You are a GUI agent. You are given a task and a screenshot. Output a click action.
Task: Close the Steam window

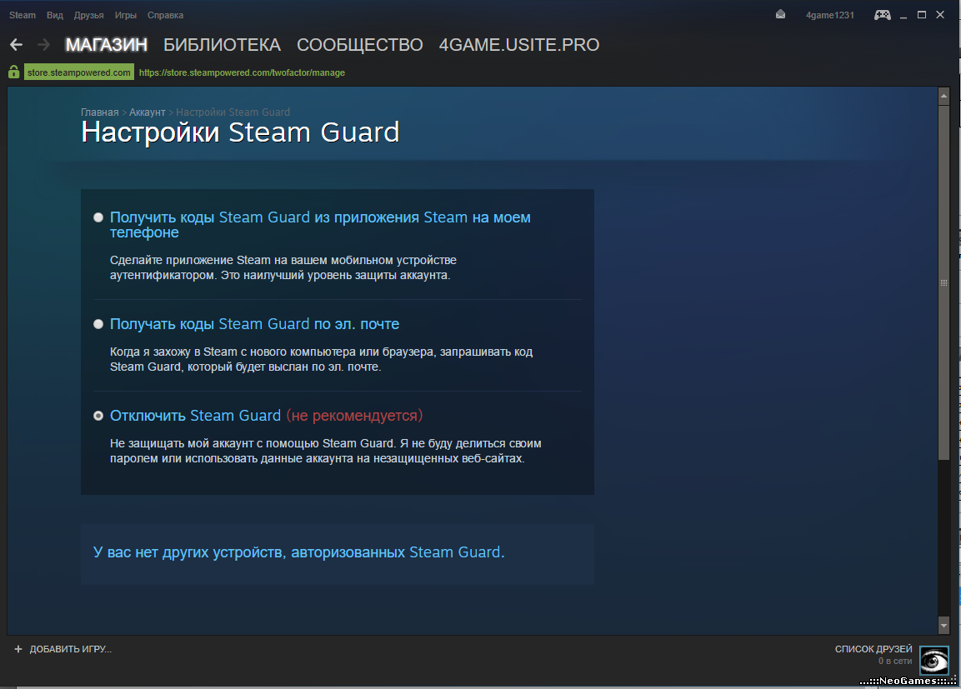(x=940, y=15)
